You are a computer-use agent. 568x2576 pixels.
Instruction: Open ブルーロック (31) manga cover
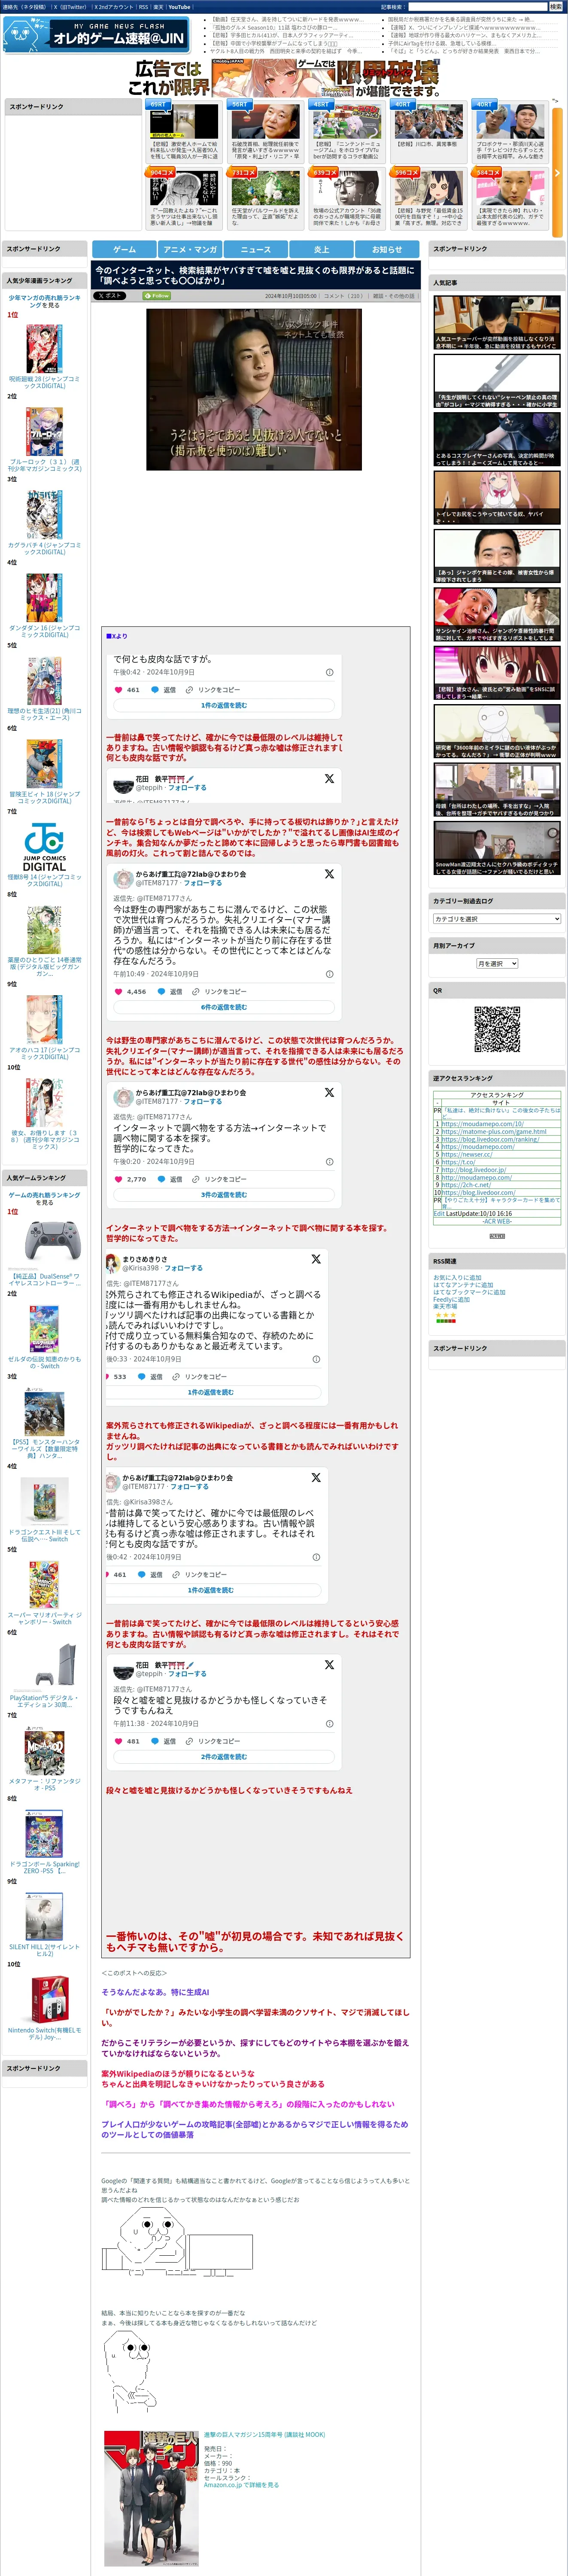[x=44, y=431]
